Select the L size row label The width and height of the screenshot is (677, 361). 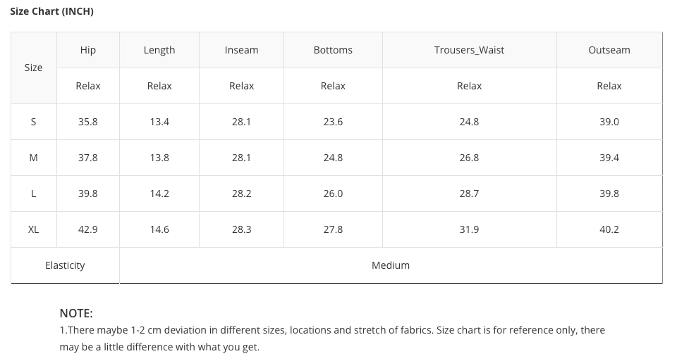click(x=34, y=194)
